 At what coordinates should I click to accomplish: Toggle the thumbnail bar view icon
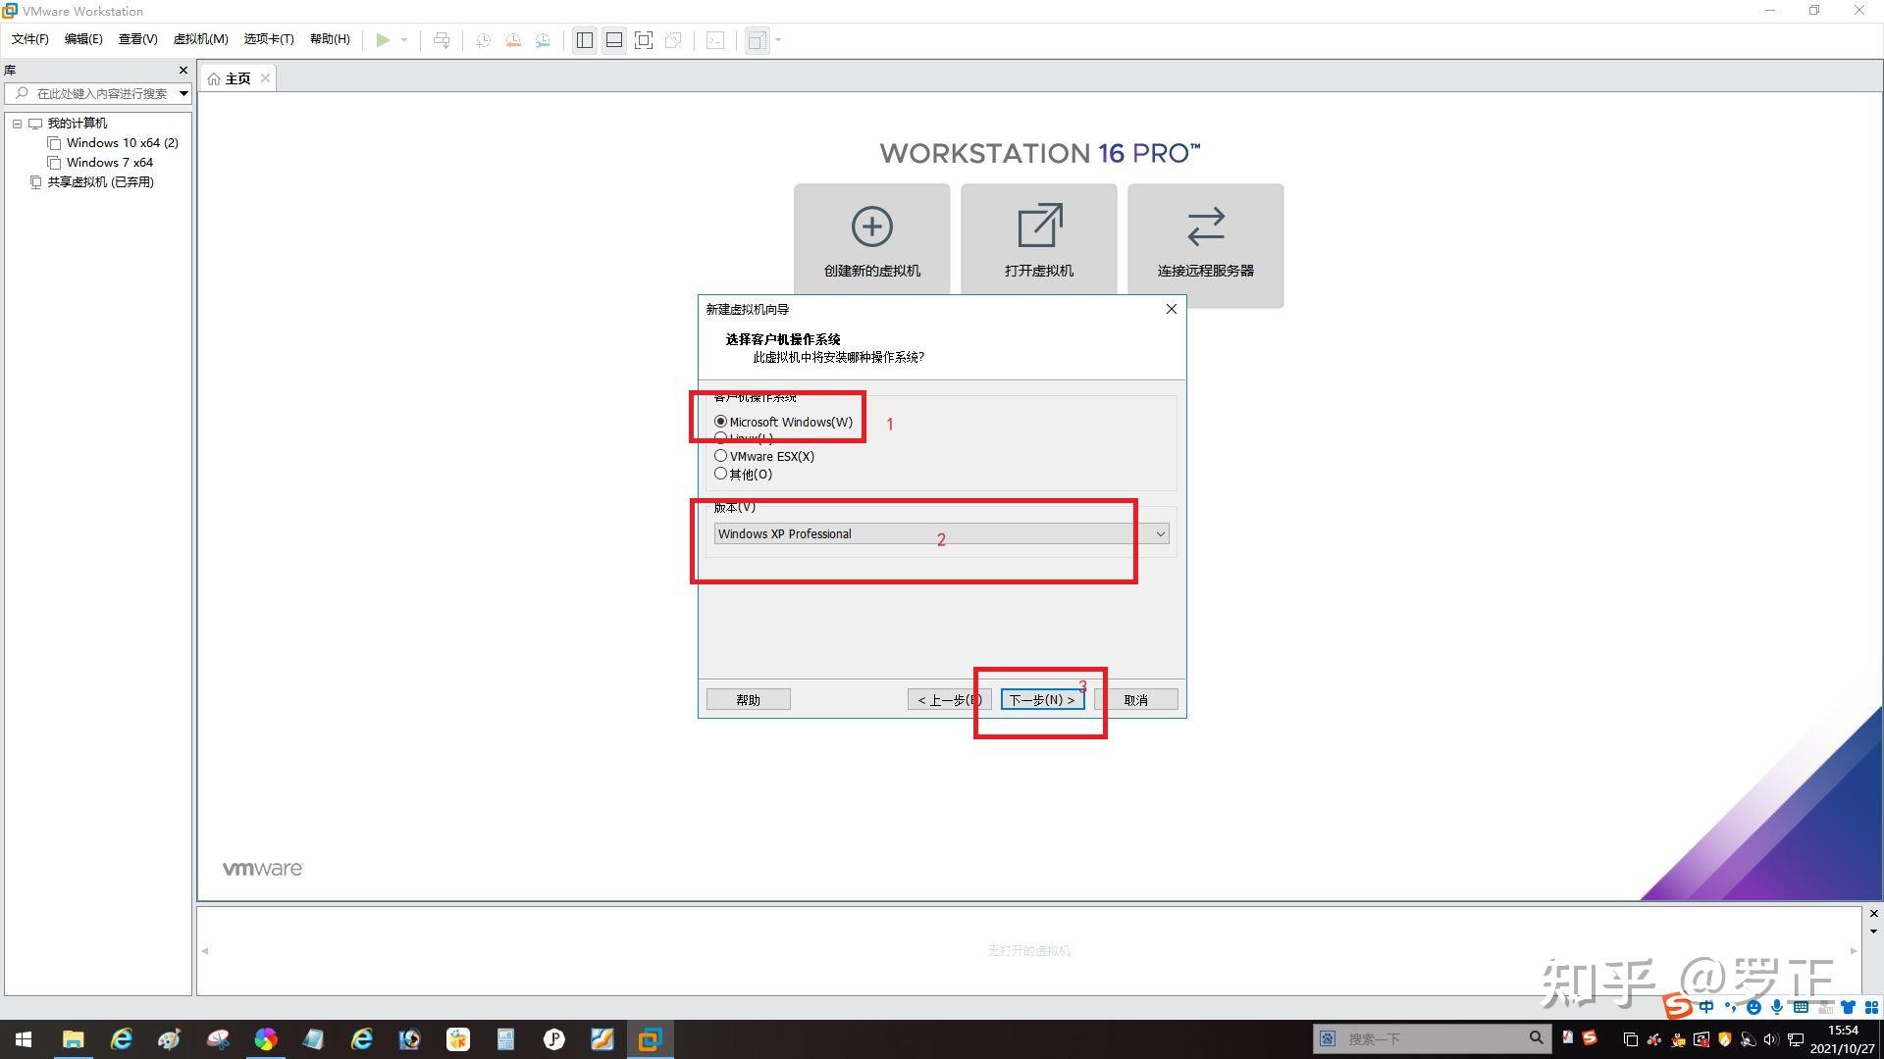tap(614, 40)
